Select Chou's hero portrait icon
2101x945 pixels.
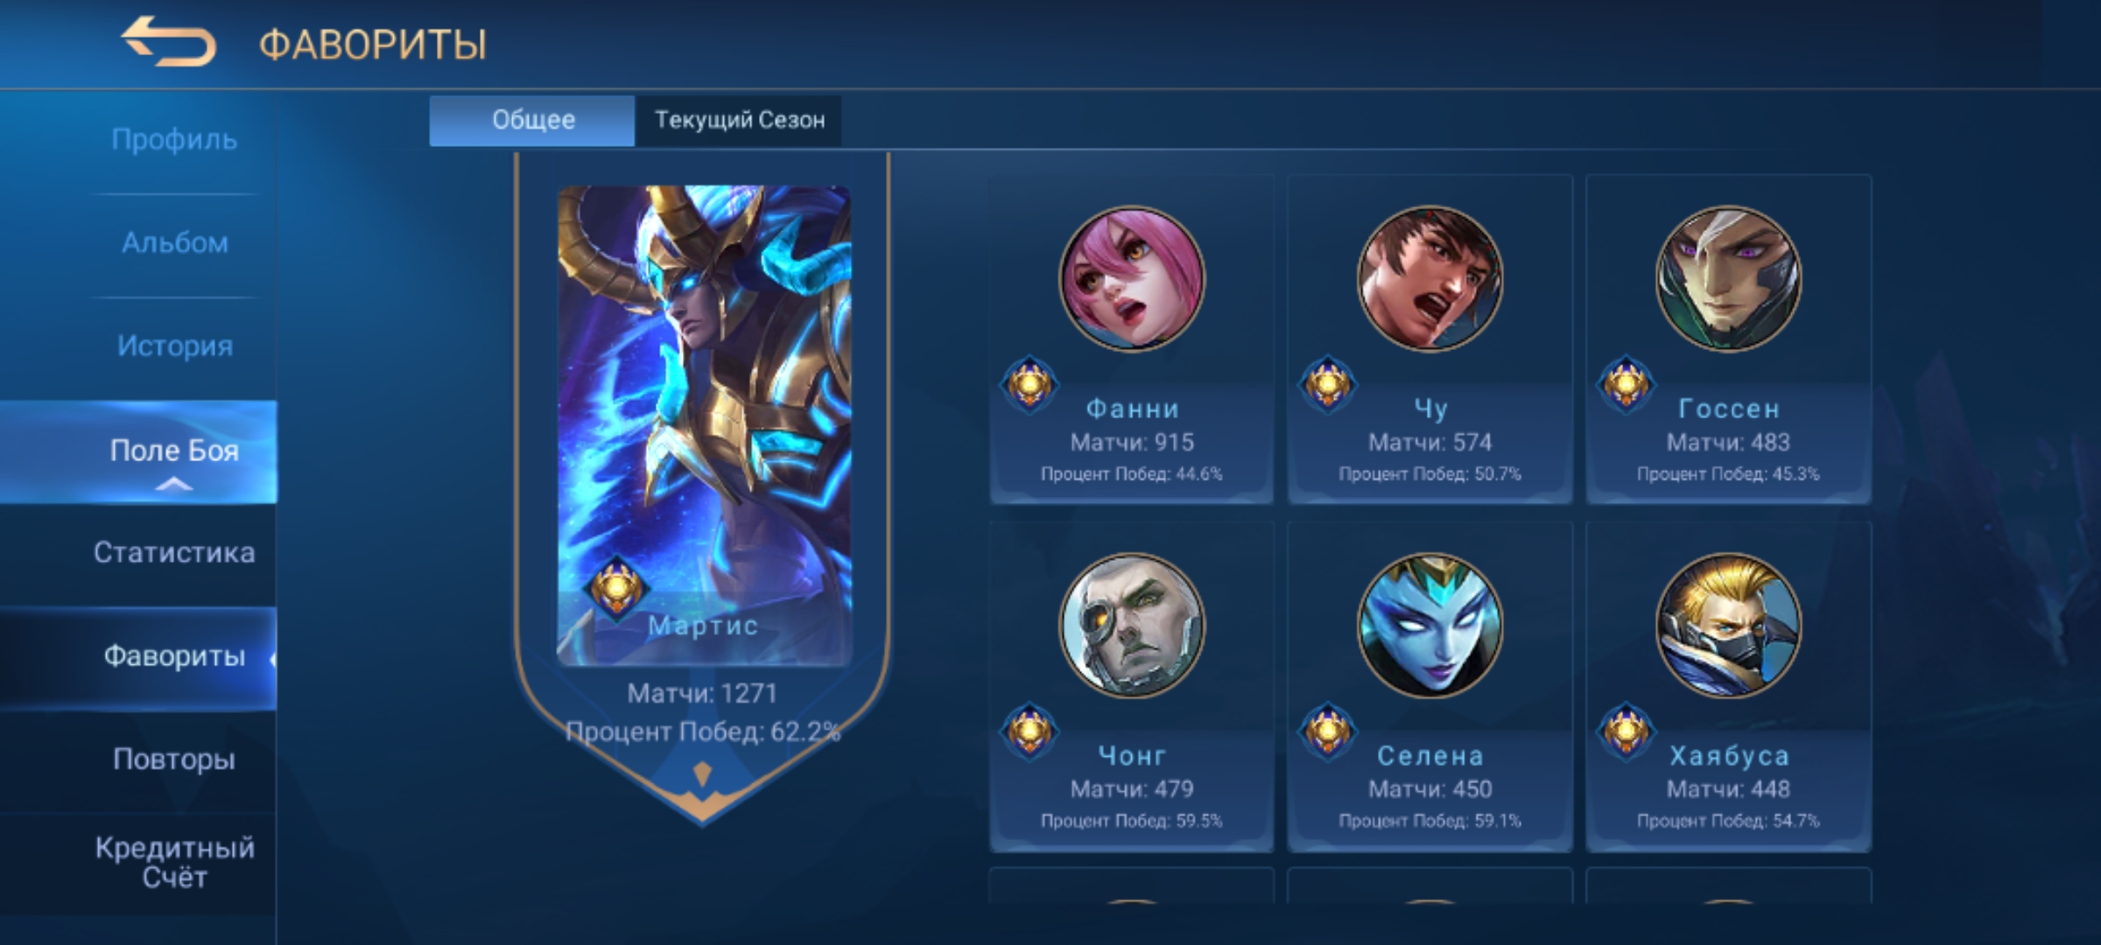pyautogui.click(x=1430, y=278)
